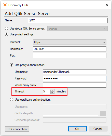
Task: Switch to Use certificate authentication
Action: pyautogui.click(x=12, y=100)
